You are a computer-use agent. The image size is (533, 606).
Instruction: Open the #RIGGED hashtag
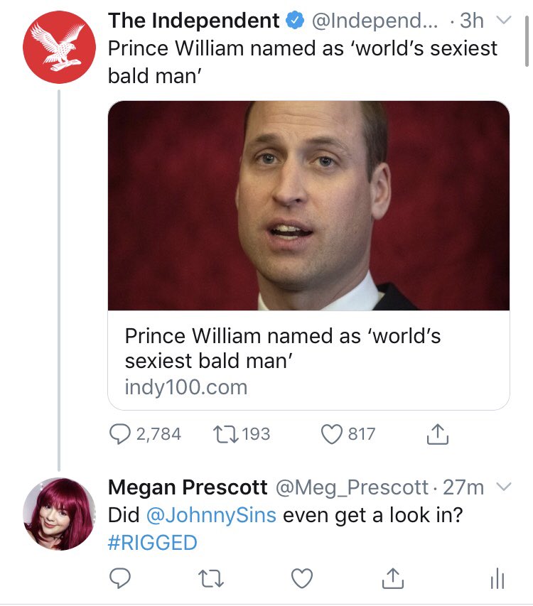(153, 542)
